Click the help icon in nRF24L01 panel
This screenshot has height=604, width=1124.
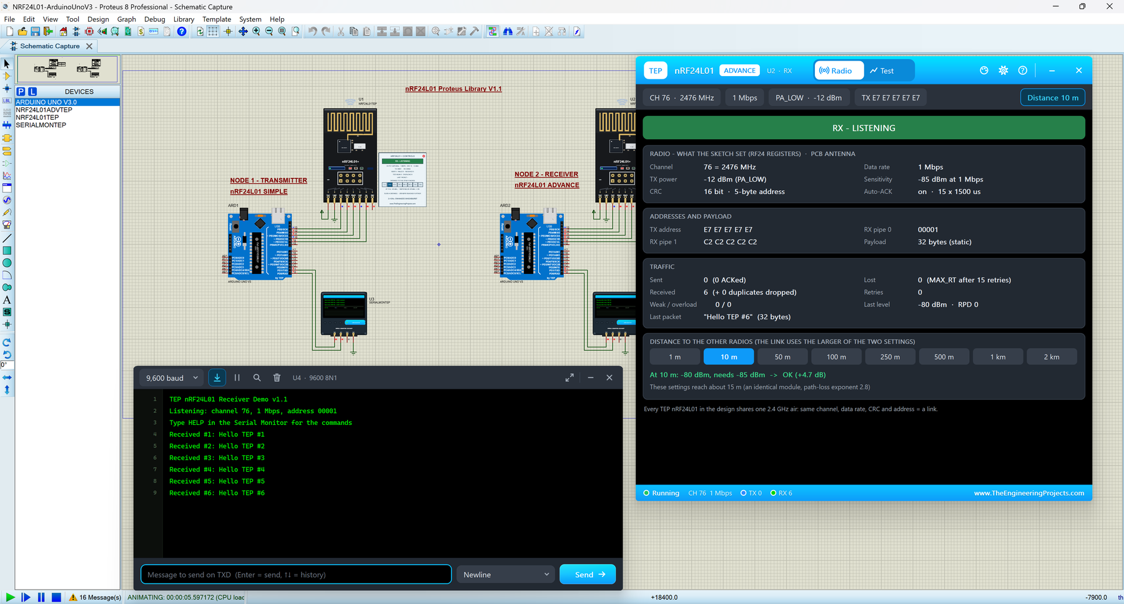point(1023,71)
